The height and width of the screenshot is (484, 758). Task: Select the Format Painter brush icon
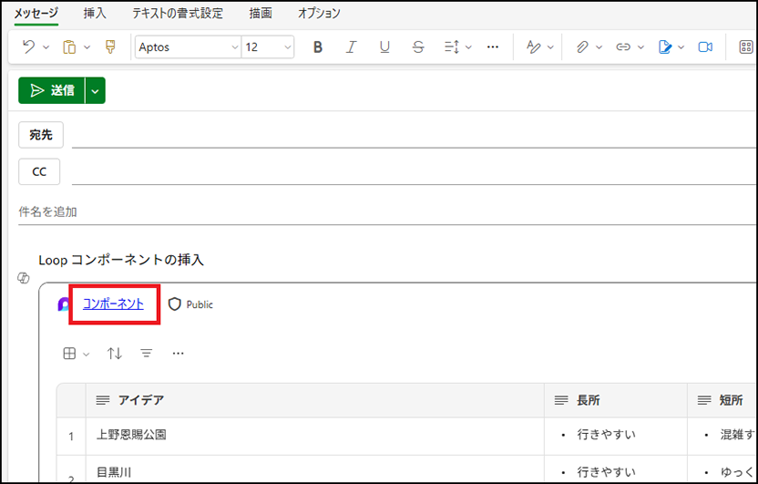pos(110,46)
